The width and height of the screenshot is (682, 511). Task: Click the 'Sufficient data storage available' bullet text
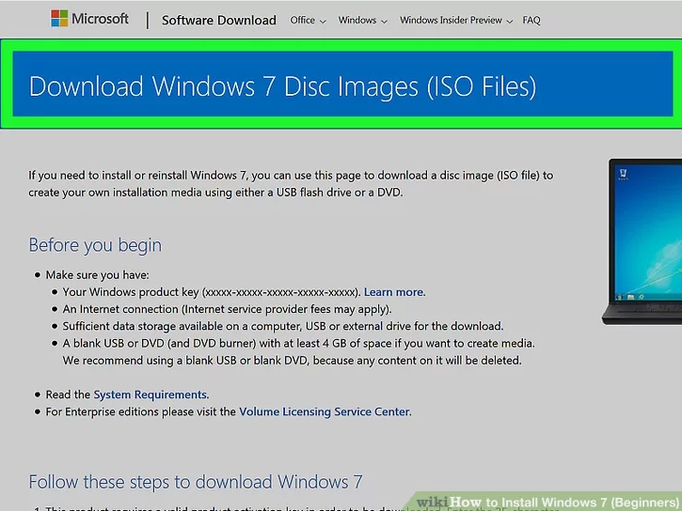tap(283, 326)
